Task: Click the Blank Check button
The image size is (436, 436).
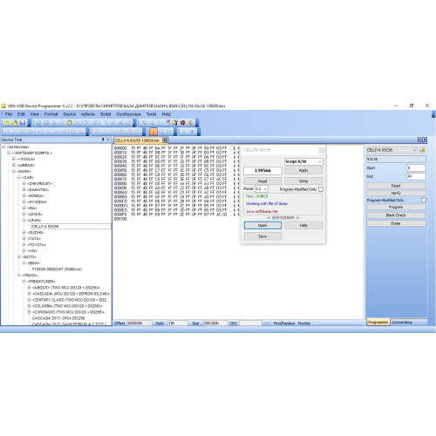Action: pos(396,215)
